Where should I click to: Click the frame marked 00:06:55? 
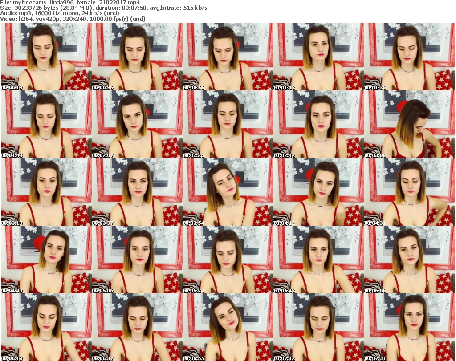(228, 327)
